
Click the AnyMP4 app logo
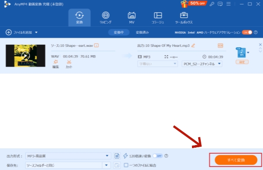point(7,4)
